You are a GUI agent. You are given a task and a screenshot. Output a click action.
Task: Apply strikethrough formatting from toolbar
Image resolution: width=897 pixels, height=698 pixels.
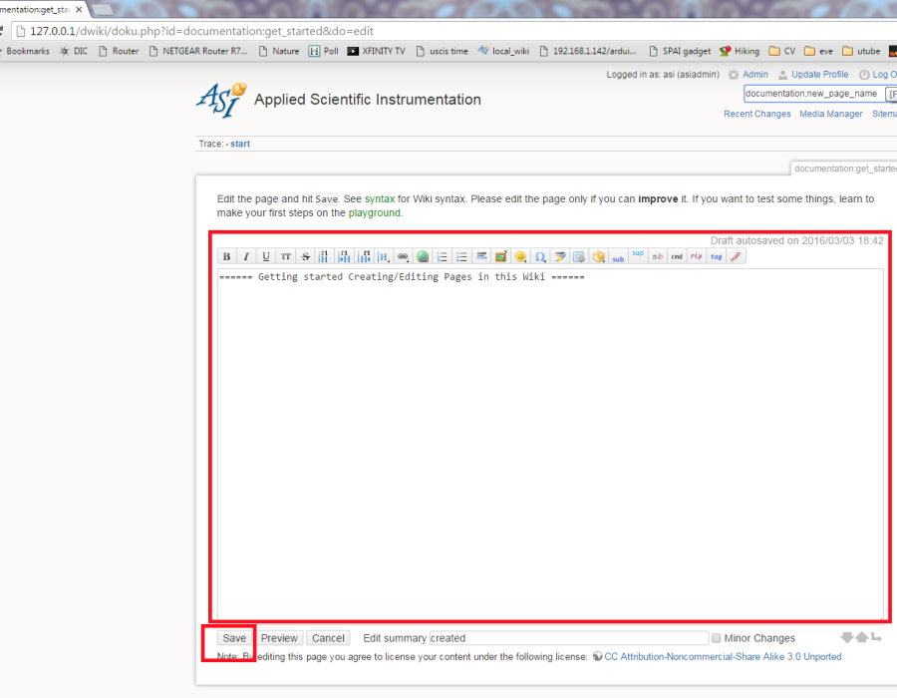coord(305,257)
